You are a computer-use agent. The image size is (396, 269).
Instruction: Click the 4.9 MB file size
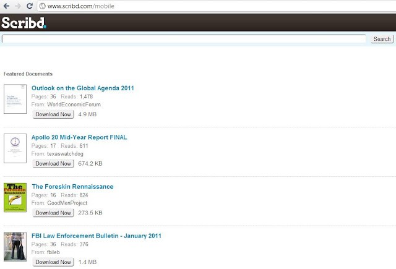point(87,114)
